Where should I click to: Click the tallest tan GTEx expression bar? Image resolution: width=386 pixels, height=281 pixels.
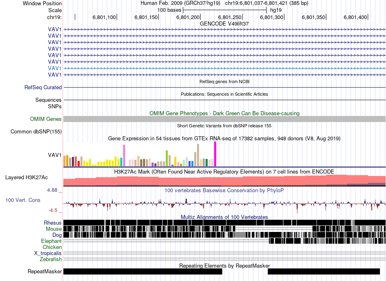click(198, 155)
